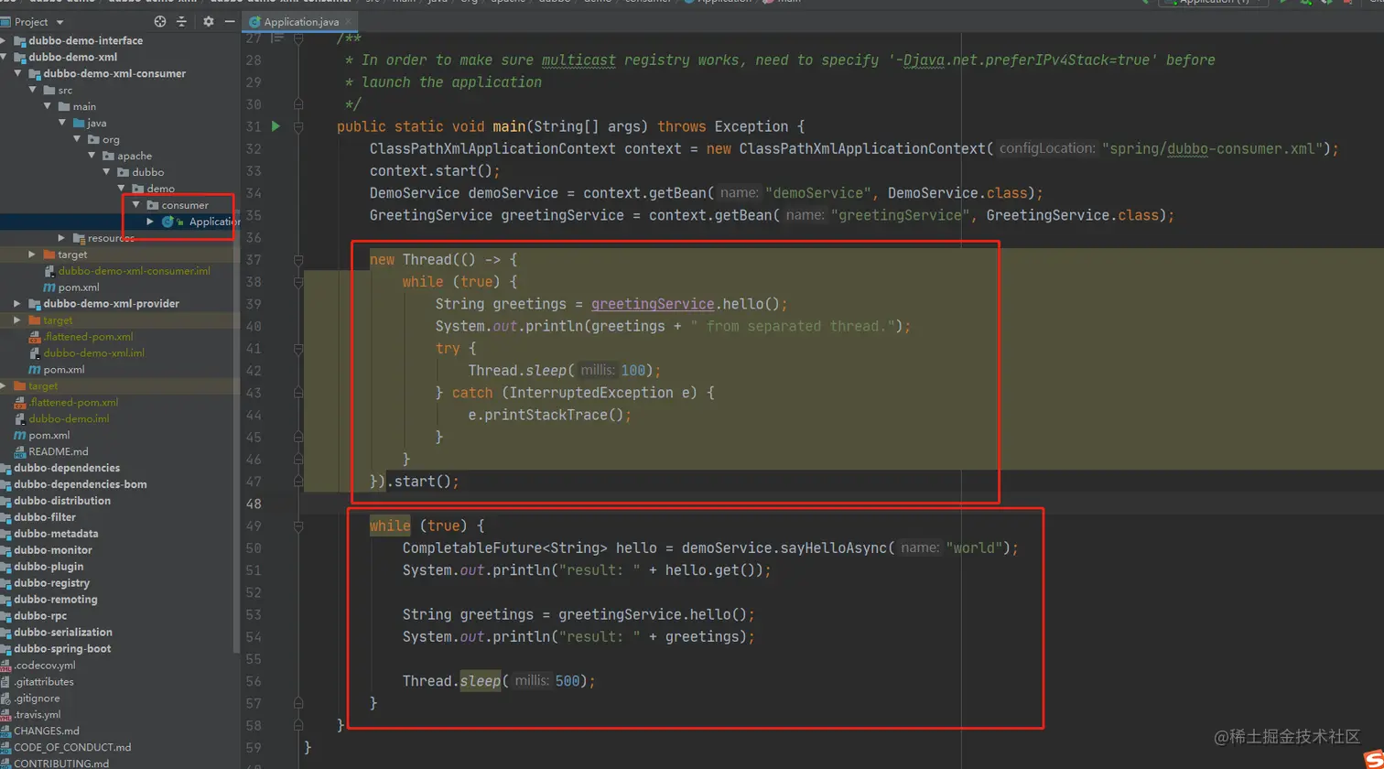Image resolution: width=1384 pixels, height=769 pixels.
Task: Click the README.md file icon
Action: (x=20, y=452)
